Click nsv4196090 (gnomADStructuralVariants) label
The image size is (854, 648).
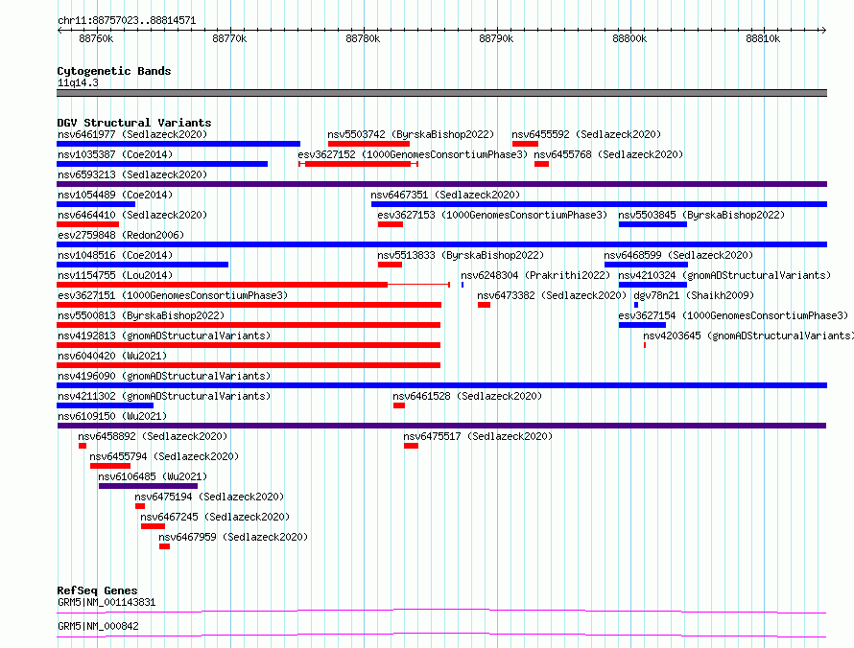pyautogui.click(x=164, y=376)
